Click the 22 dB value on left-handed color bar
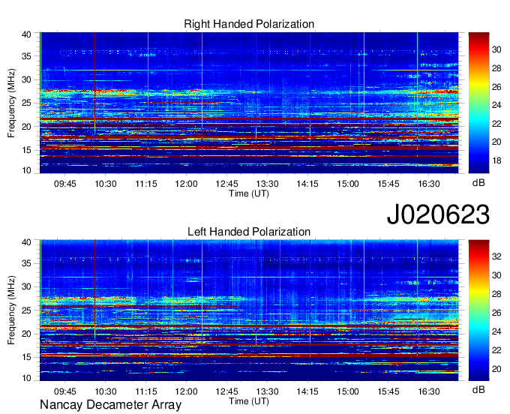Screen dimensions: 510x414 click(496, 350)
